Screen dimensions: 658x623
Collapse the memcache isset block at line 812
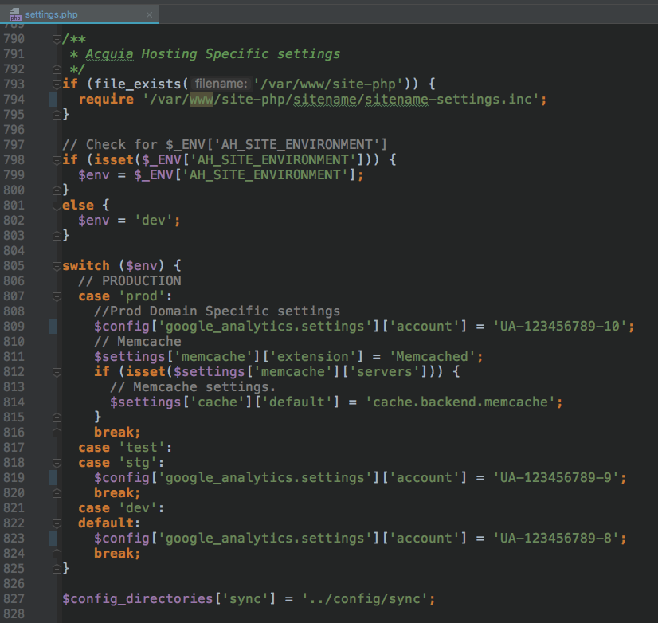coord(57,372)
